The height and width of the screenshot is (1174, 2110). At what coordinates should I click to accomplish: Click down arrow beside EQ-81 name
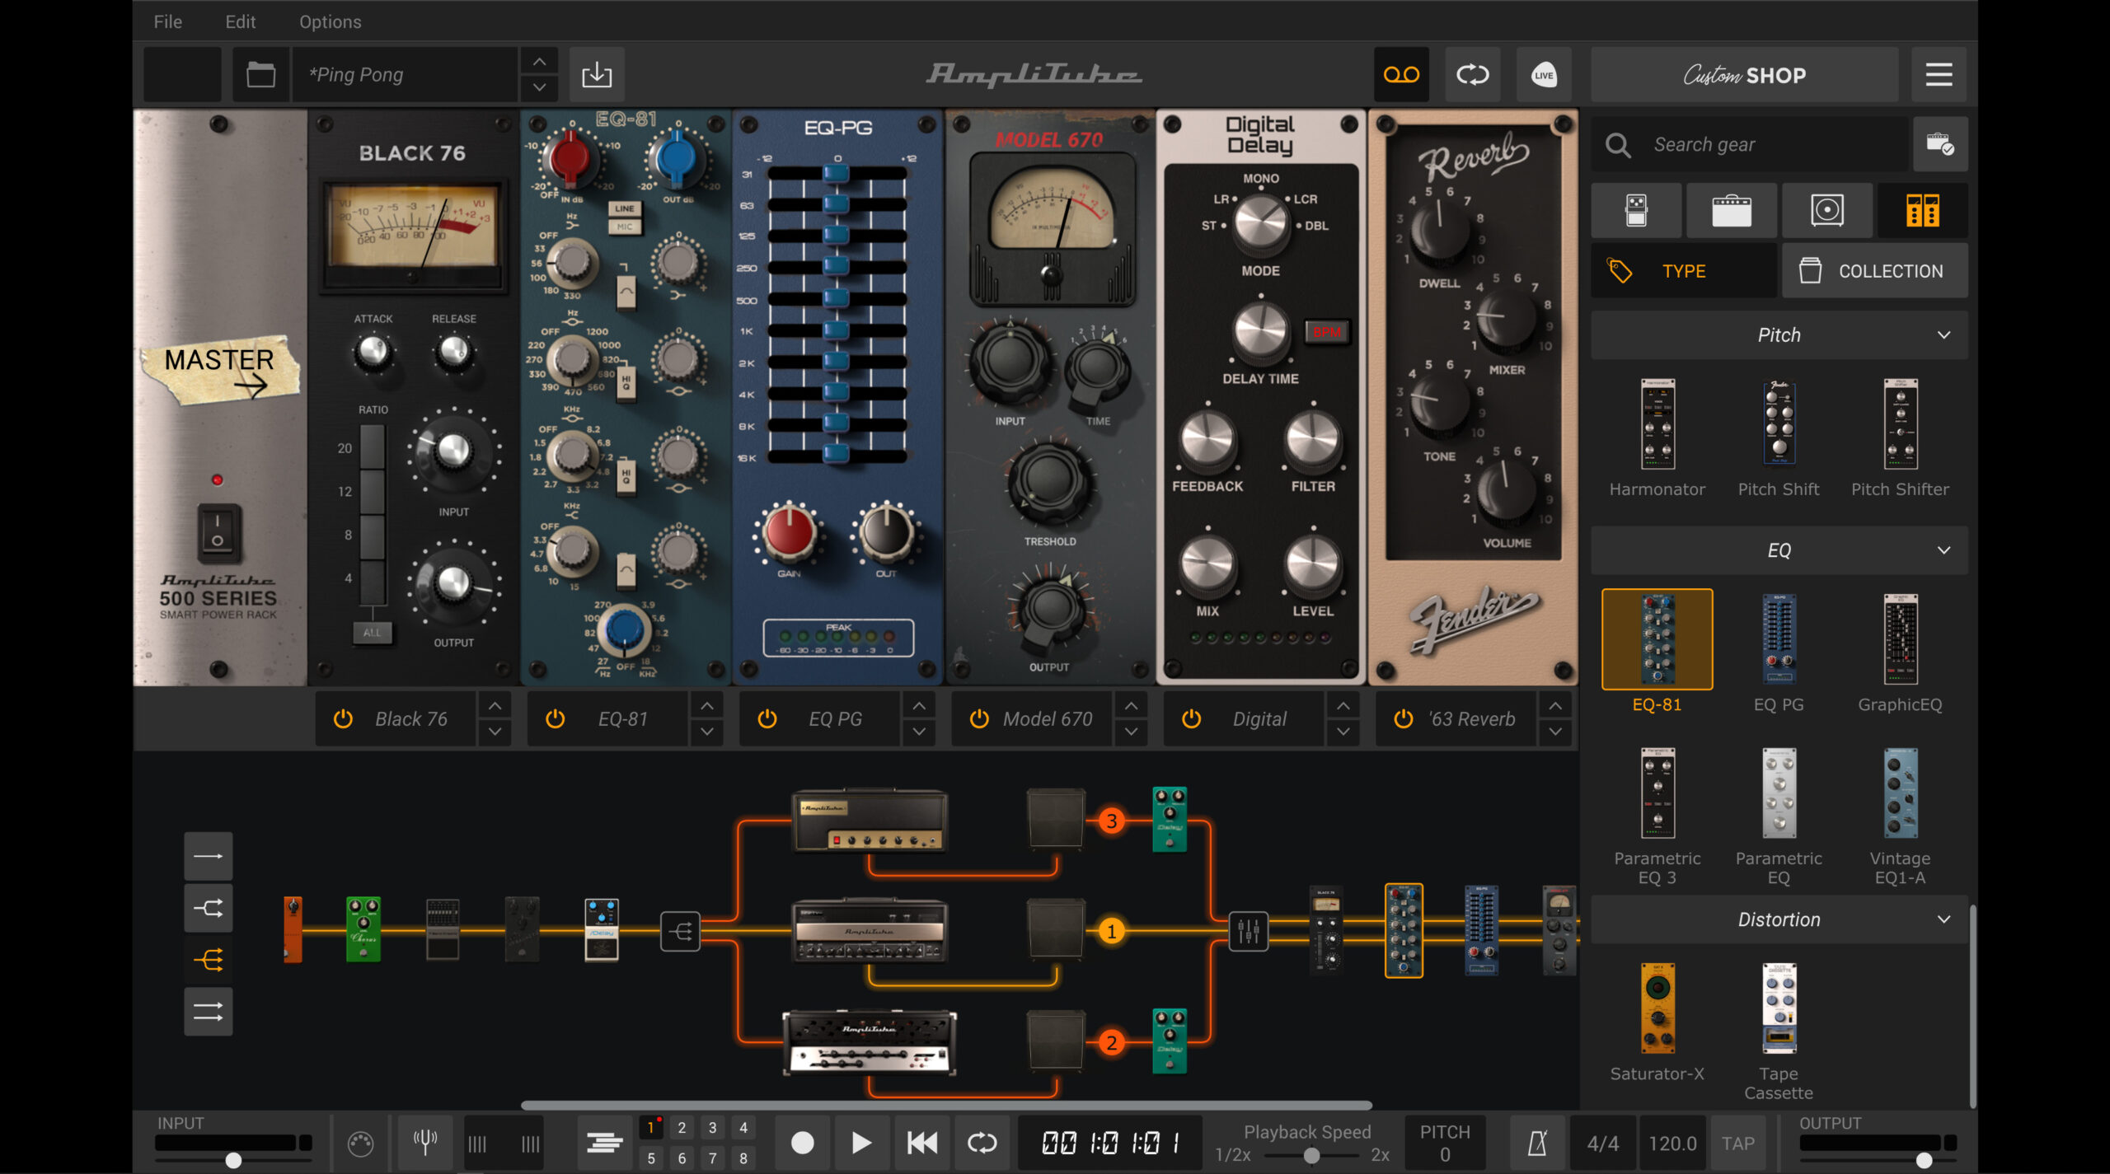click(707, 732)
